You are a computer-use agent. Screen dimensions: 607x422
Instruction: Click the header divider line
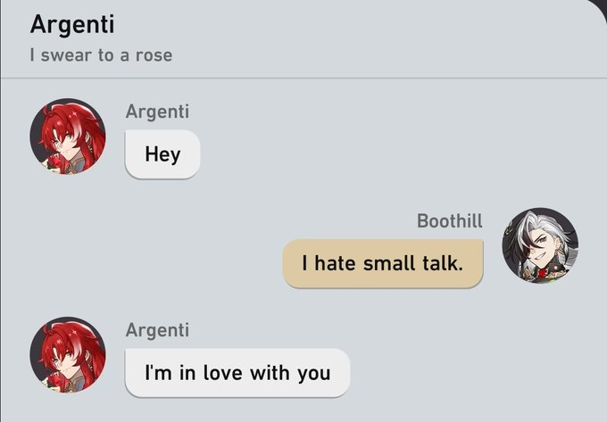tap(303, 79)
